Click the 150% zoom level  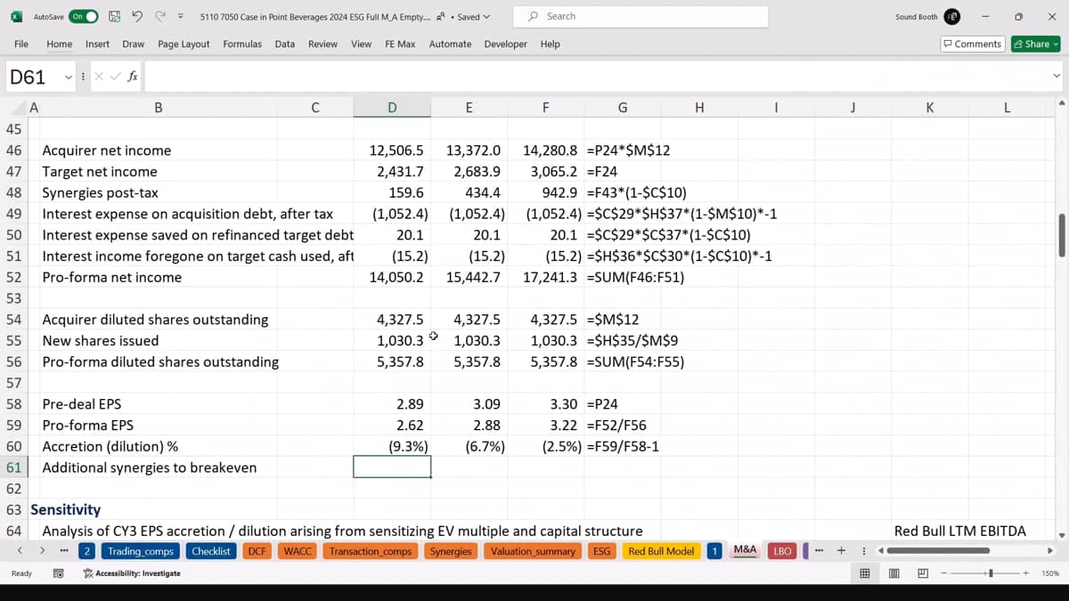(1049, 573)
